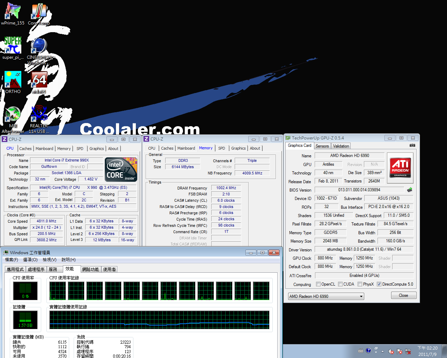
Task: Click the blue help question mark tray icon
Action: (368, 351)
